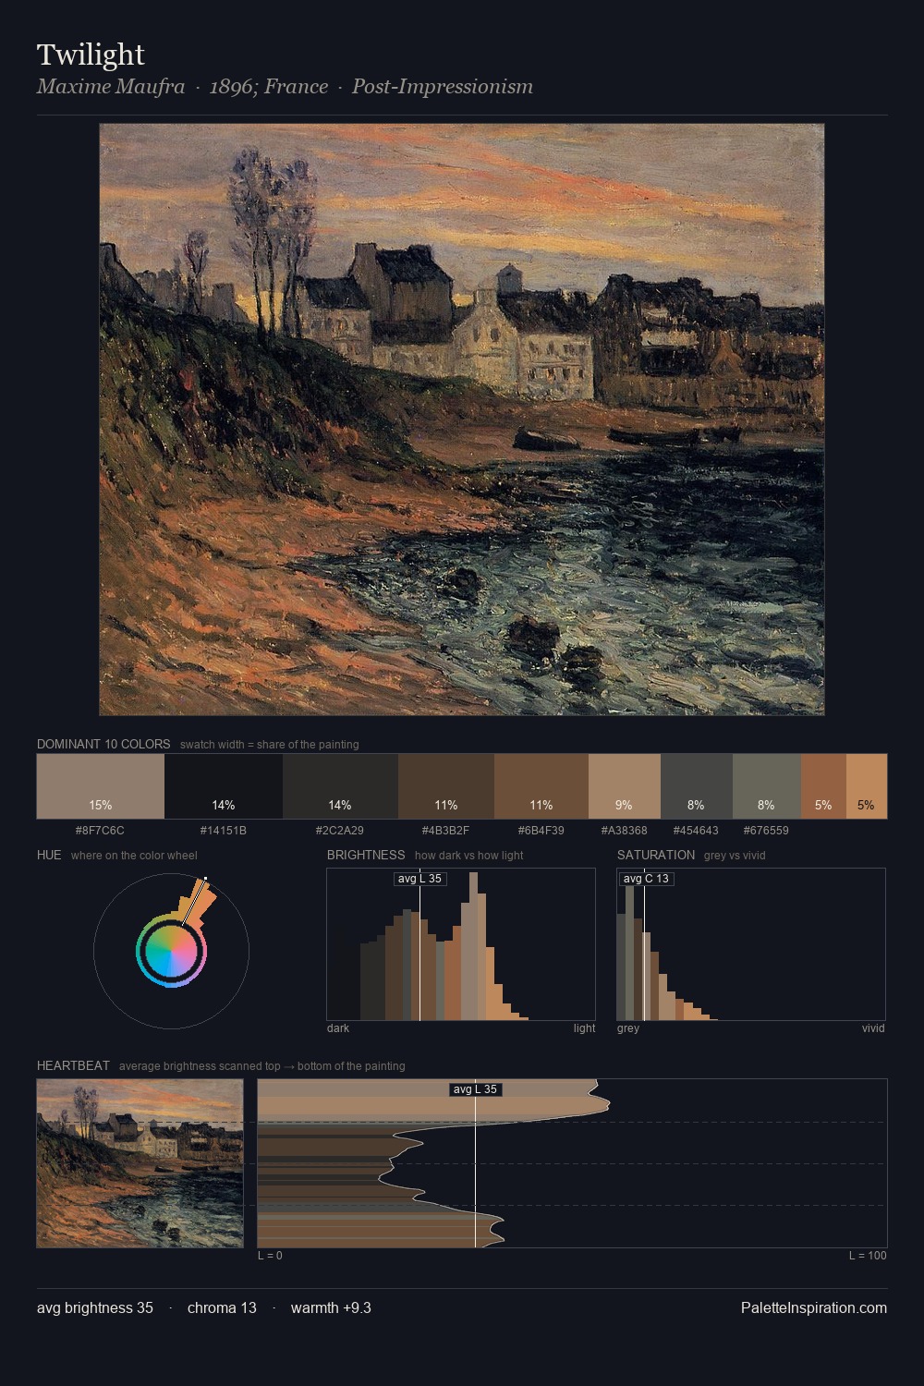Click the 'SATURATION' section heading
The image size is (924, 1386).
click(656, 855)
